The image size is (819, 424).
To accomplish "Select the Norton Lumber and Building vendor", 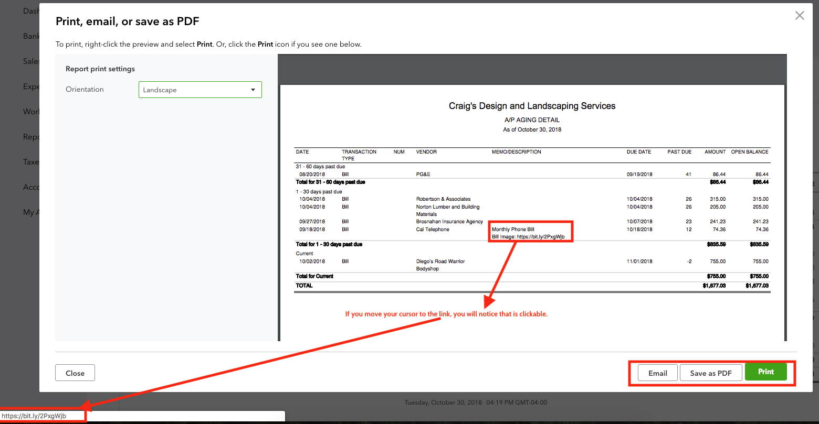I will click(x=448, y=210).
